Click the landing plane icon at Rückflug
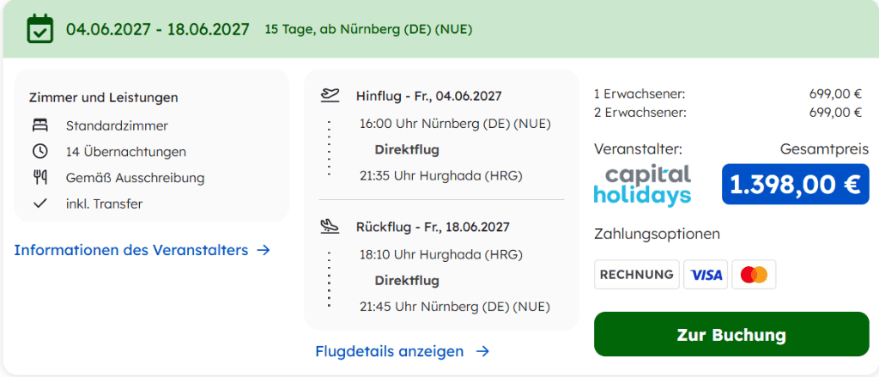 (330, 227)
